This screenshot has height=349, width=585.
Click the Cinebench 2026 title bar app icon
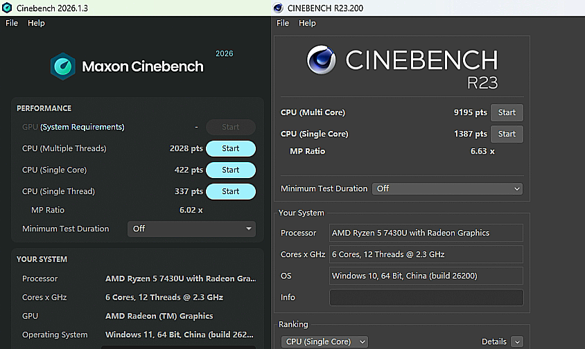[7, 8]
